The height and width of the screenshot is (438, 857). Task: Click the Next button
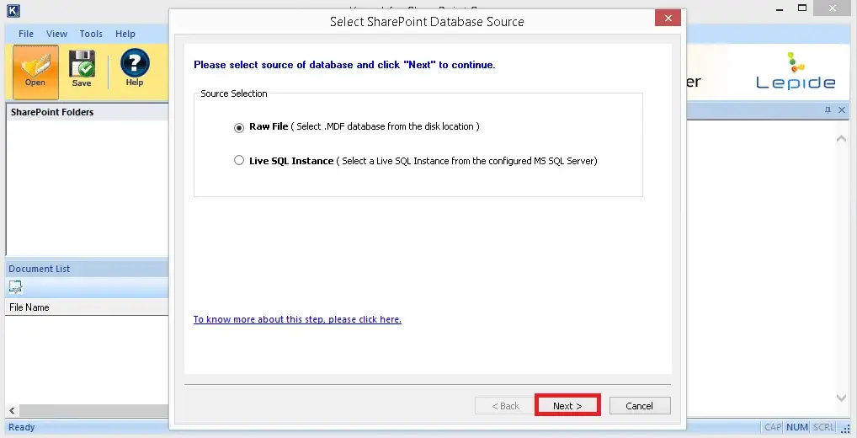567,406
